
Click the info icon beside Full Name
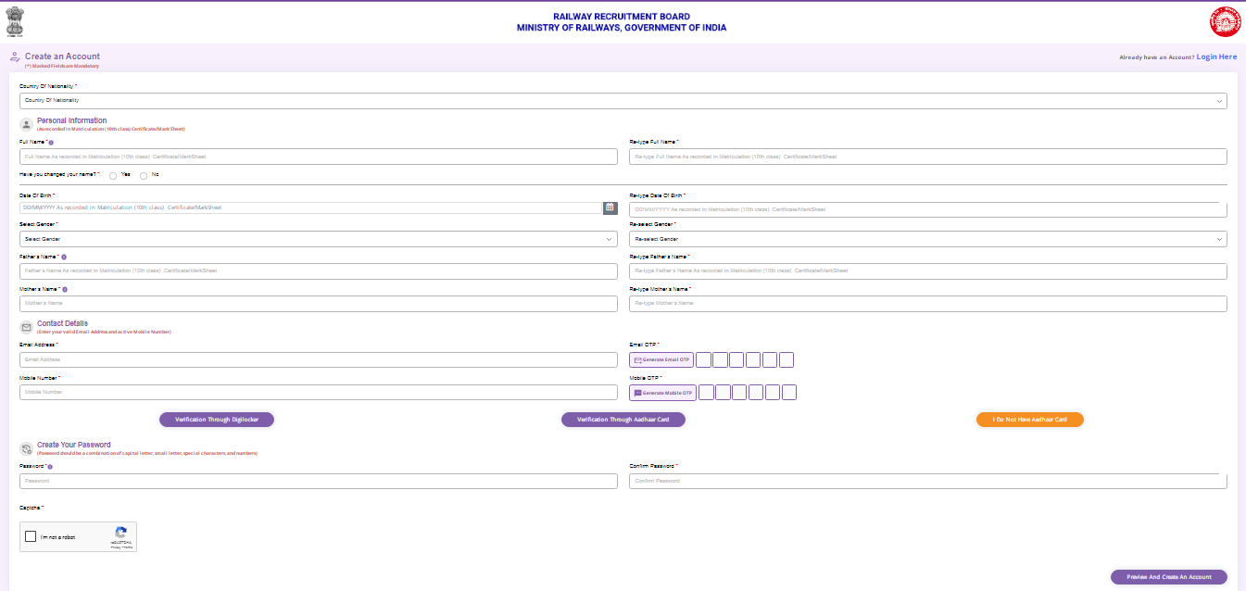coord(50,142)
